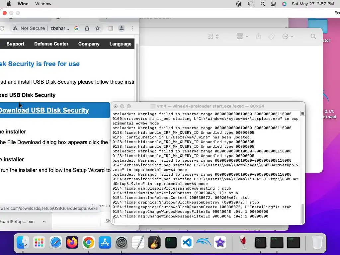Launch GarageBand from the Dock
Screen dimensions: 340x255
click(x=154, y=242)
